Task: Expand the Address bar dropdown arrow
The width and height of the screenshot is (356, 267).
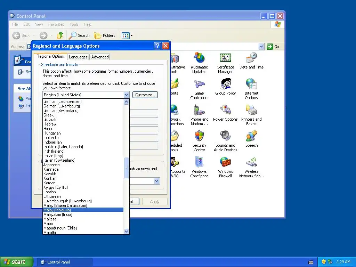Action: coord(261,47)
